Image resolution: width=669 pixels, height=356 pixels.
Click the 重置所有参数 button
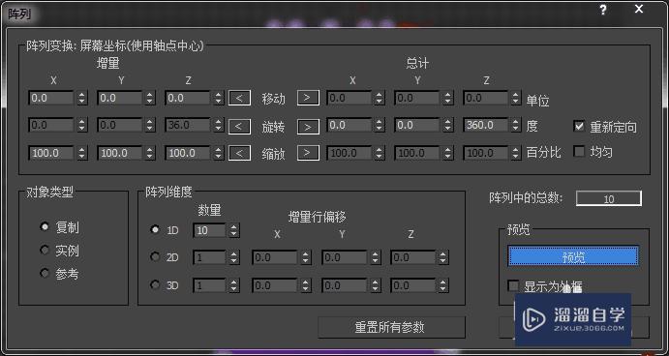coord(391,327)
